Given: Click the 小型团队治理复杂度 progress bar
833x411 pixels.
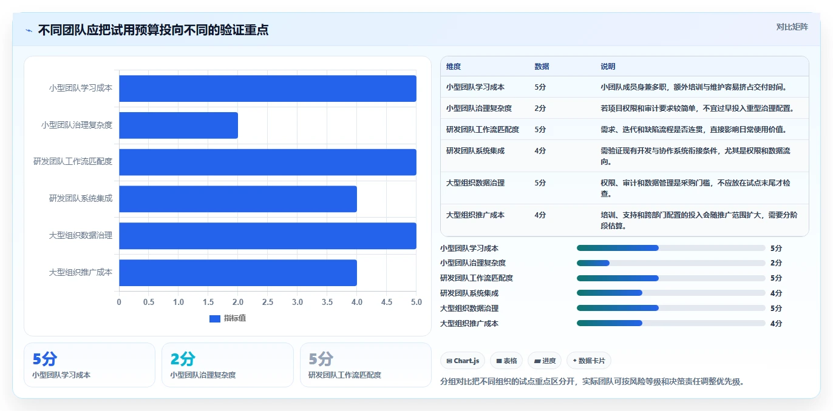Looking at the screenshot, I should [x=671, y=263].
